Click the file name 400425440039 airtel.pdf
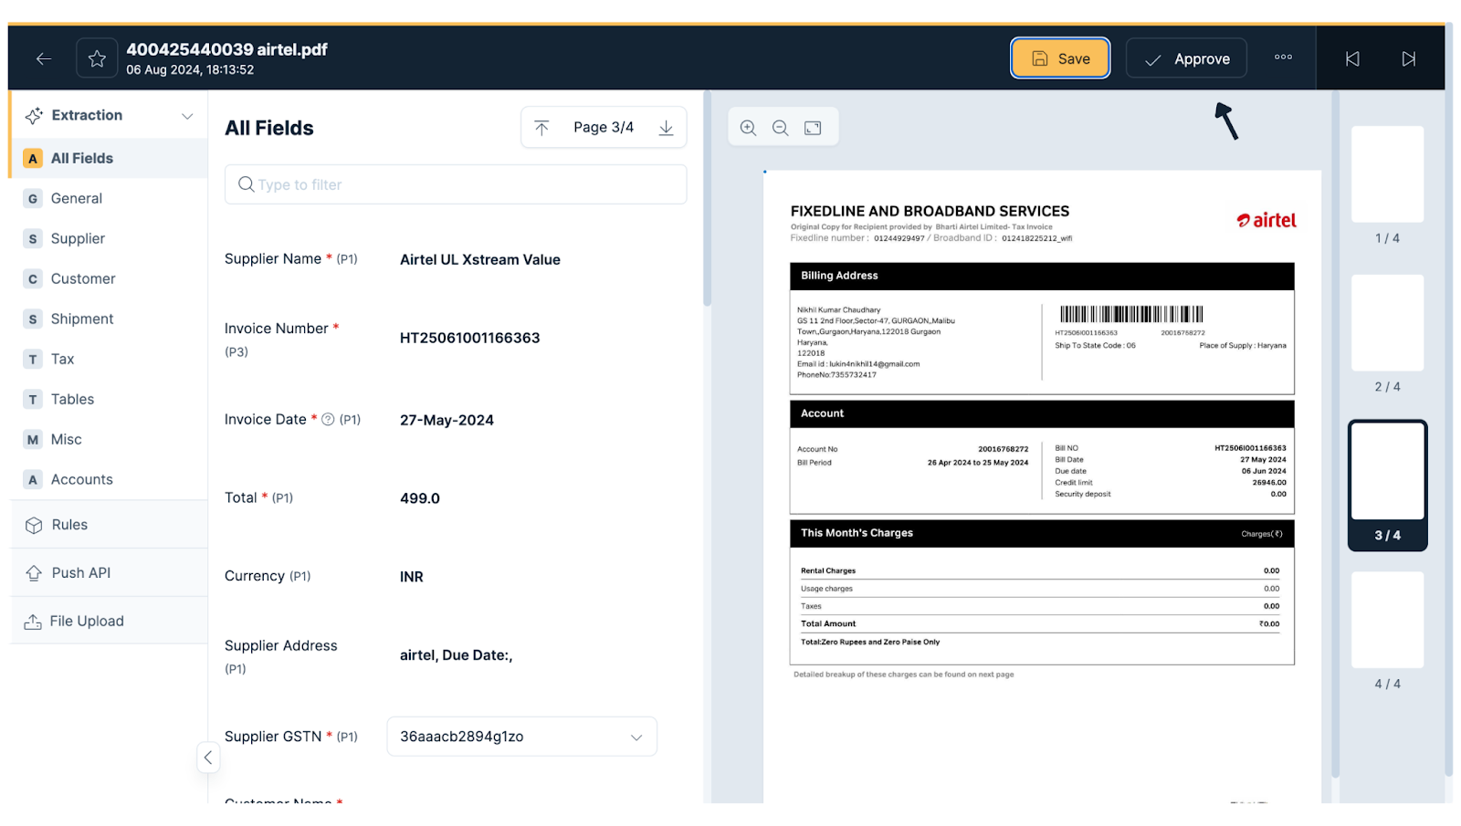Viewport: 1461px width, 826px height. point(226,49)
